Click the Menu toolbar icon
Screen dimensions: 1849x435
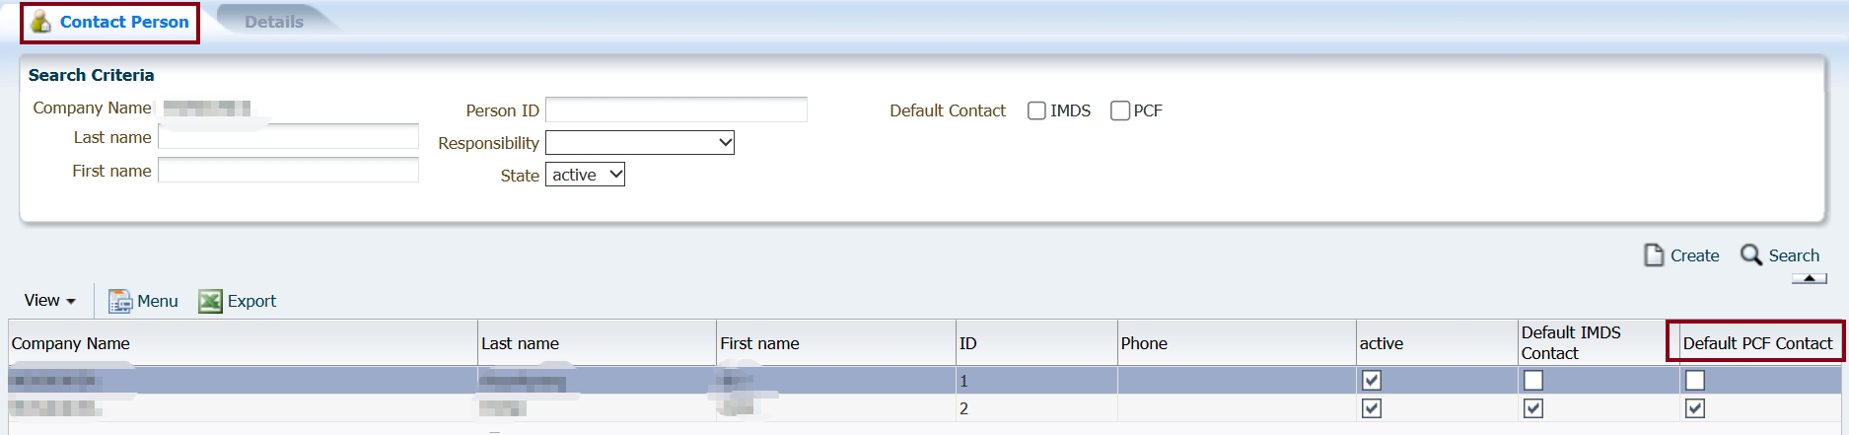[x=120, y=301]
